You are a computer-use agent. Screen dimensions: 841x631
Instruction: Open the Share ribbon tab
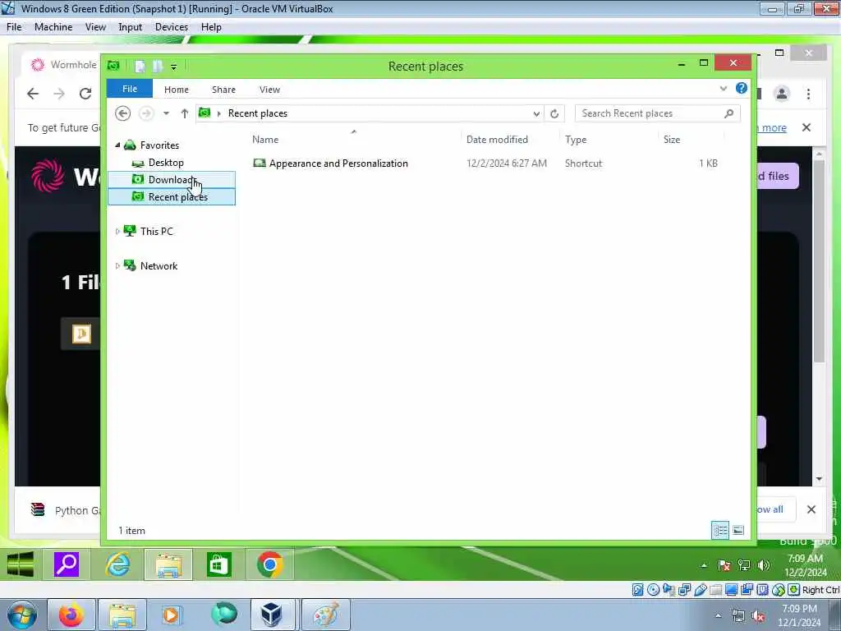click(x=223, y=89)
